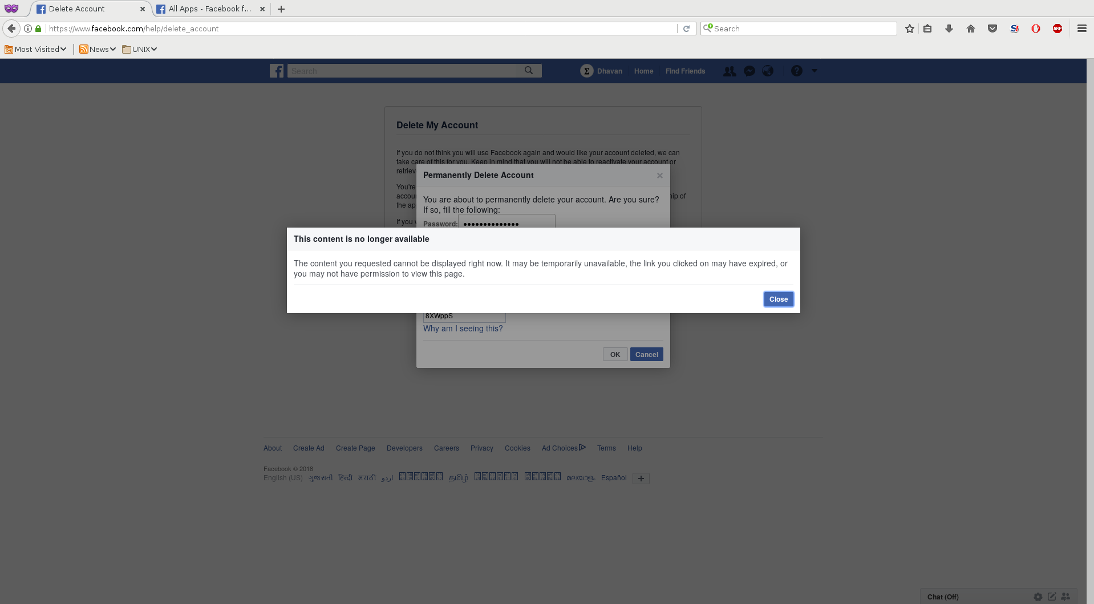Open the Firefox downloads arrow icon
Screen dimensions: 1094x604
[x=949, y=29]
